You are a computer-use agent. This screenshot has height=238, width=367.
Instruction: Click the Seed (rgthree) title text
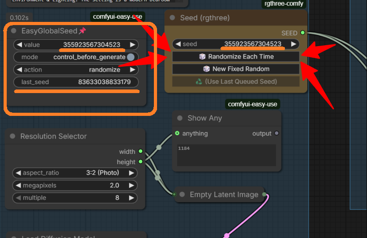[x=205, y=18]
